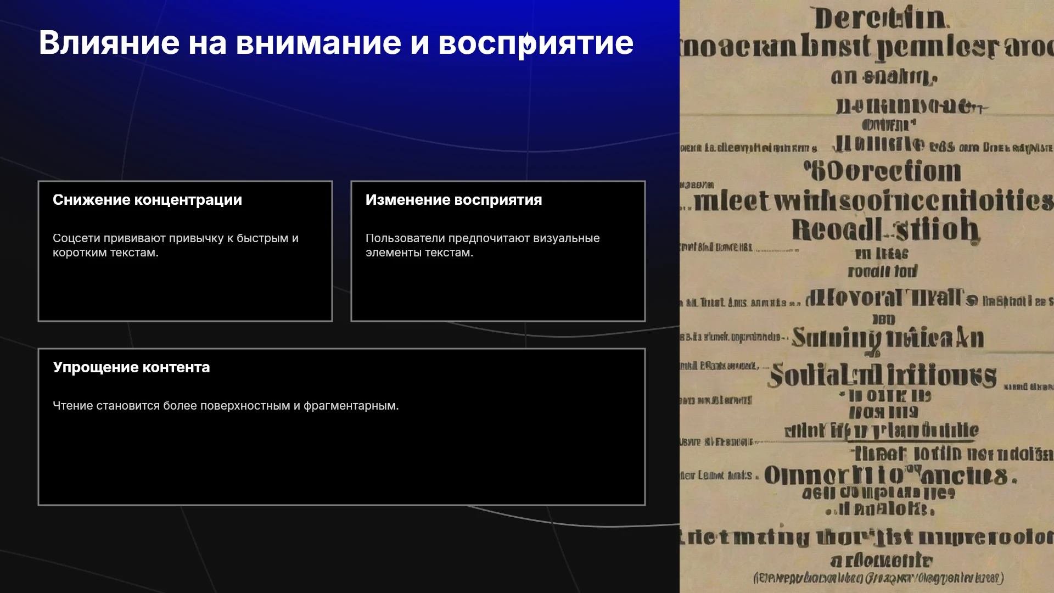
Task: Click the "Sutuiny" bold line in the poster image
Action: pyautogui.click(x=888, y=338)
